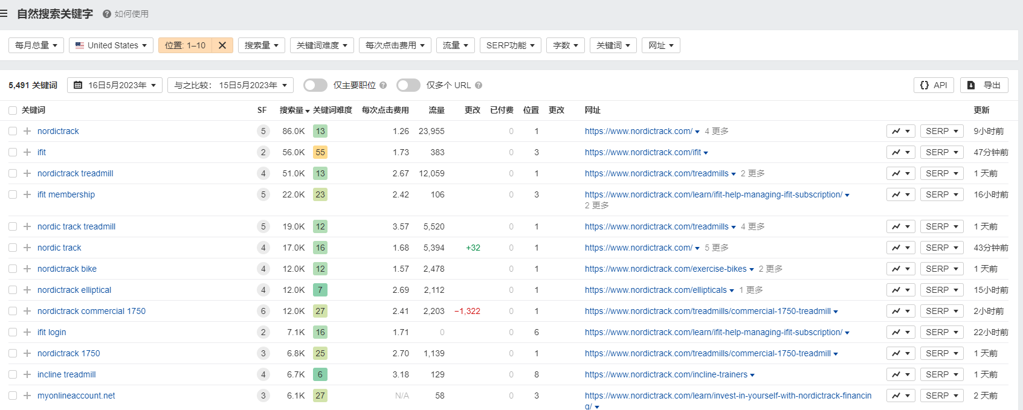This screenshot has width=1023, height=410.
Task: Open the monthly volume dropdown
Action: pyautogui.click(x=36, y=45)
